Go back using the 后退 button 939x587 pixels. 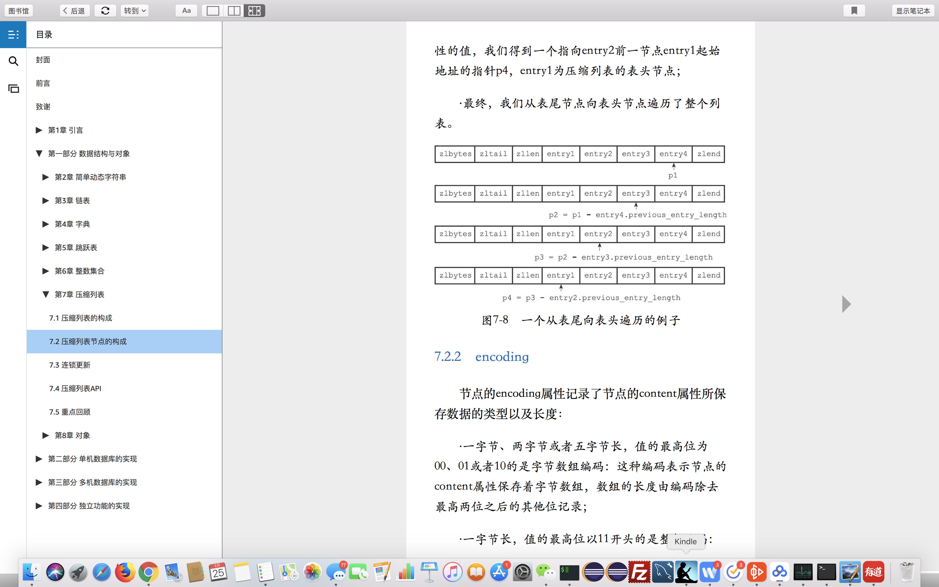75,11
